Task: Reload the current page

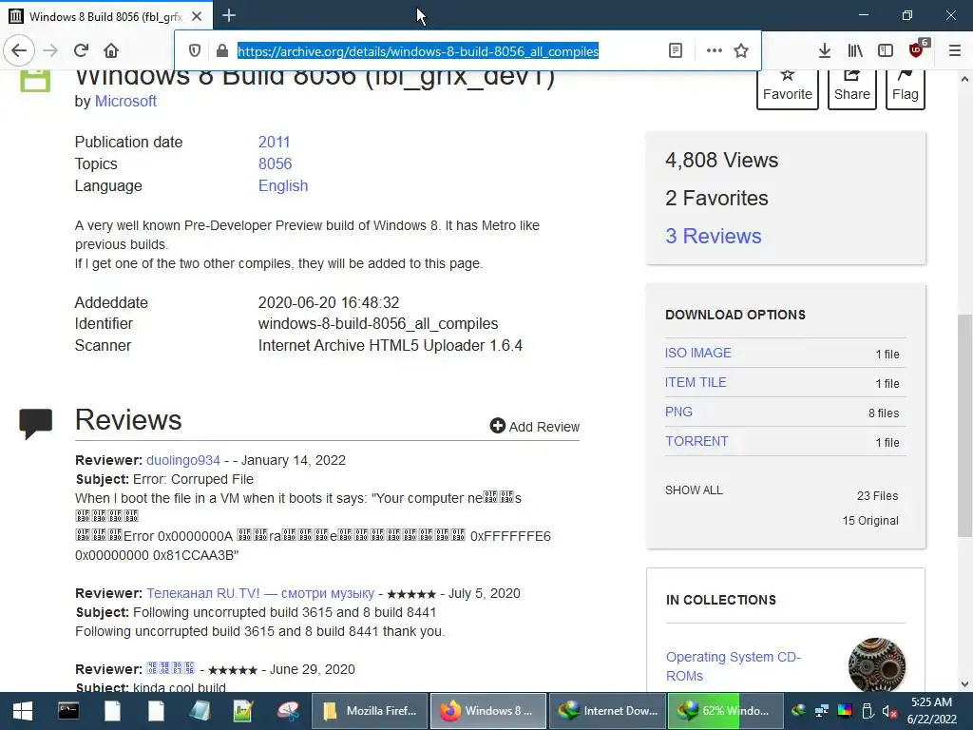Action: click(81, 50)
